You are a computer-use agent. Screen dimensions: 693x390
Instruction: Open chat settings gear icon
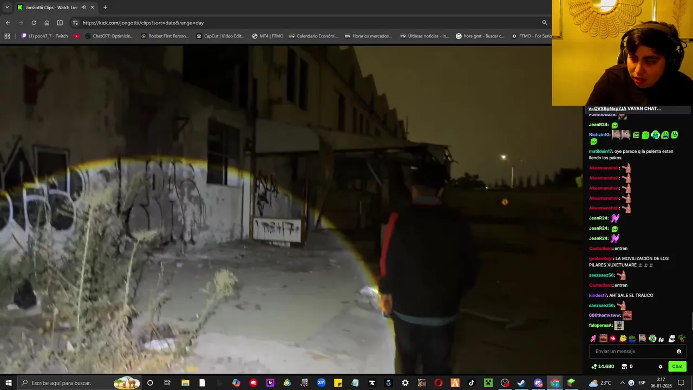point(661,366)
